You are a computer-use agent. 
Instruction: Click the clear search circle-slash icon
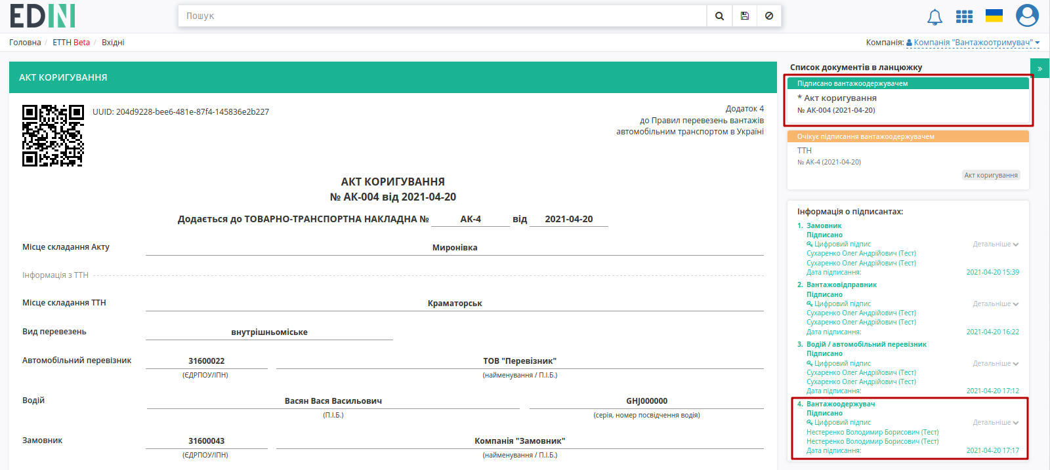coord(769,16)
